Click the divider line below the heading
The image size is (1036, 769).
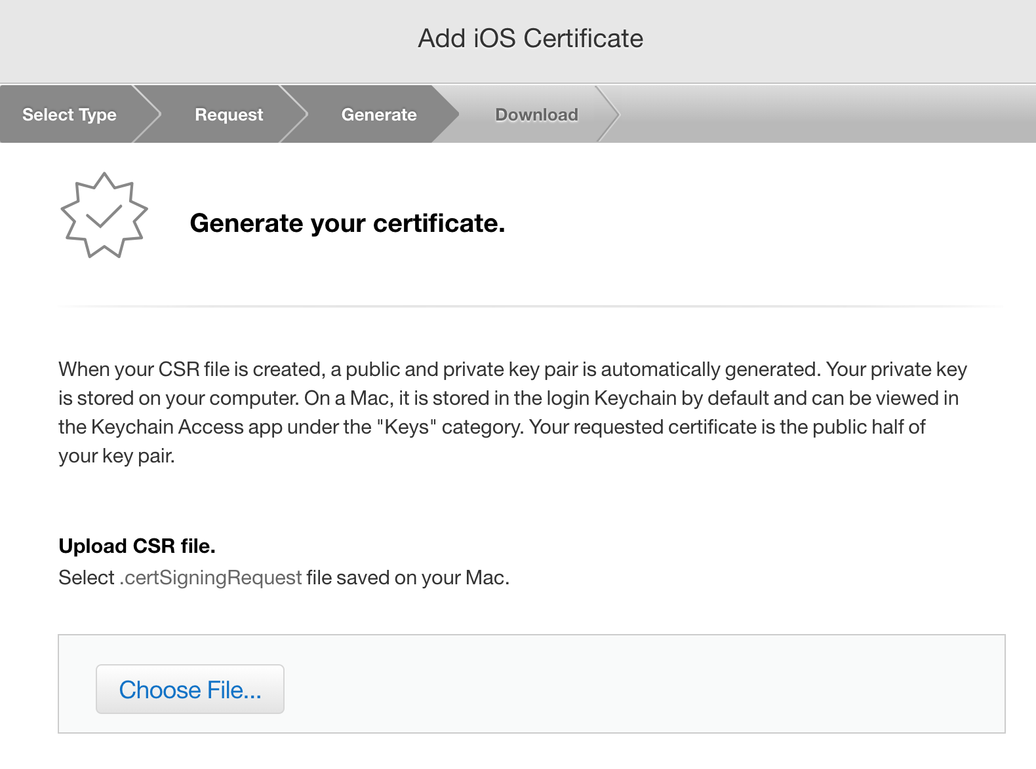point(530,306)
